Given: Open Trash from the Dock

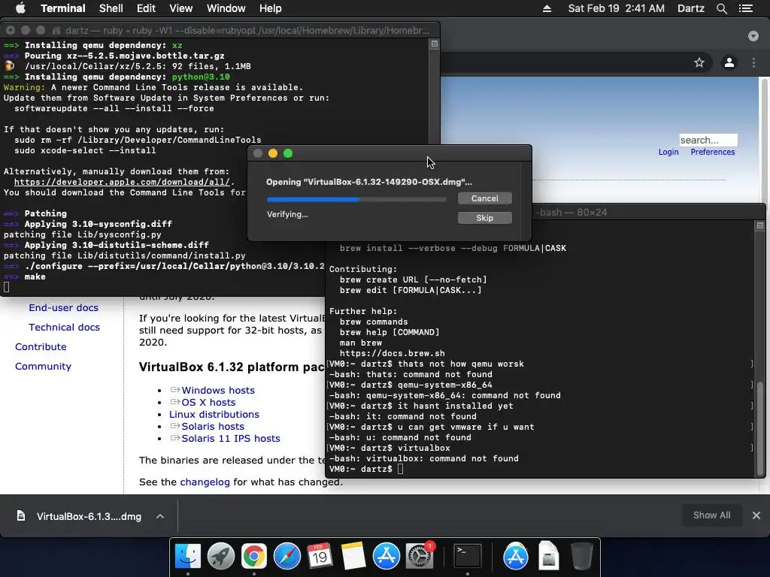Looking at the screenshot, I should (x=581, y=556).
